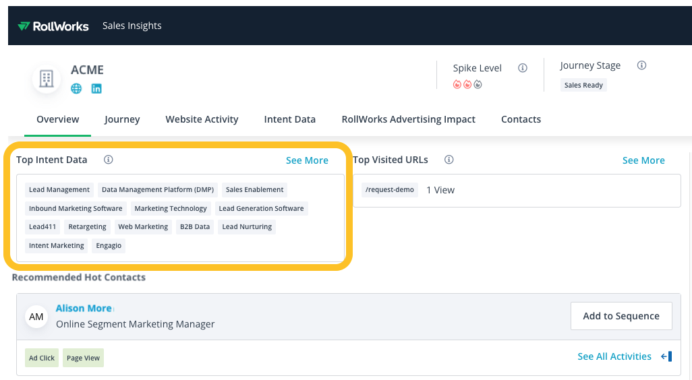Click Recommended Hot Contacts heading
The image size is (692, 380).
click(78, 278)
